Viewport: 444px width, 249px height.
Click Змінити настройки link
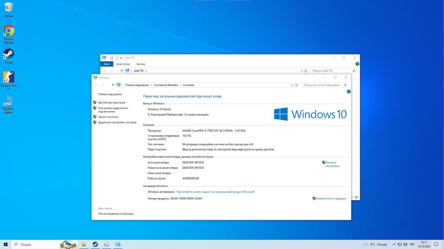coord(332,164)
